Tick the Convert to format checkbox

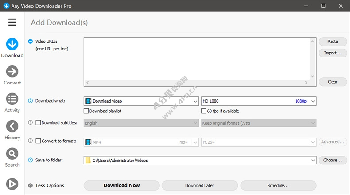point(38,141)
